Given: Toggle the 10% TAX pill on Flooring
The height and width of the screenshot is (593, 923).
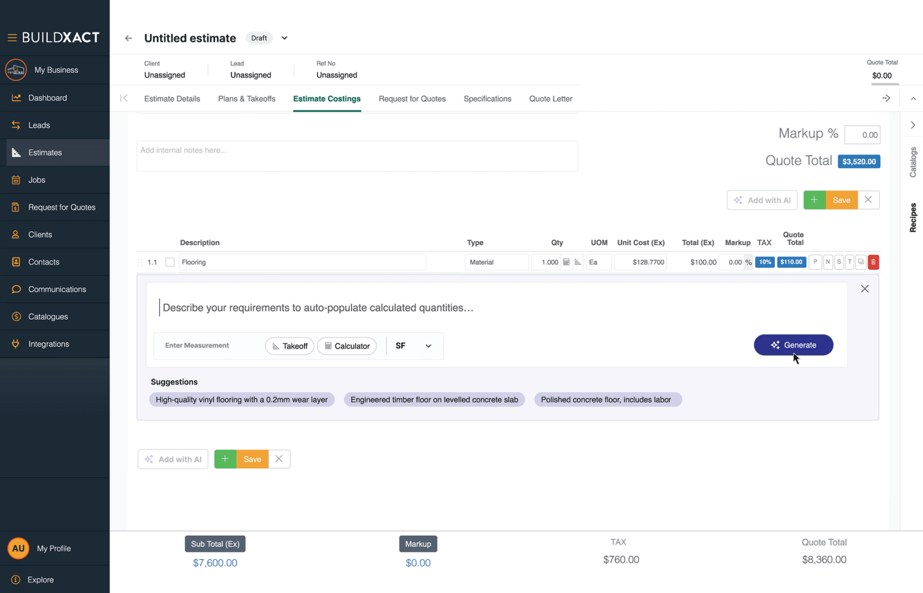Looking at the screenshot, I should coord(765,262).
